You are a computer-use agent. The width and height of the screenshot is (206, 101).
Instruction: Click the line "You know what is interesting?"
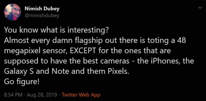(x=56, y=30)
